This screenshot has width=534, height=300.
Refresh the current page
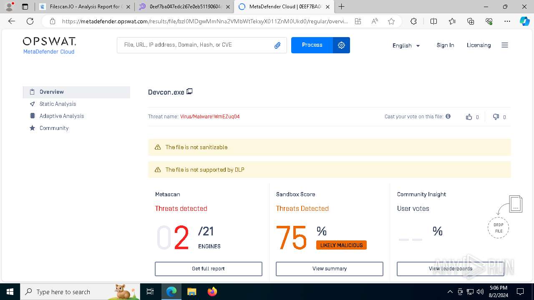(x=30, y=21)
